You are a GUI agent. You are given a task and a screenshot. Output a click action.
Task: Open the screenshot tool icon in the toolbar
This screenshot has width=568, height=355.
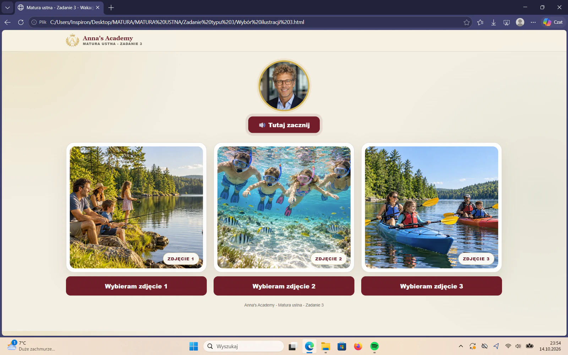pyautogui.click(x=507, y=22)
